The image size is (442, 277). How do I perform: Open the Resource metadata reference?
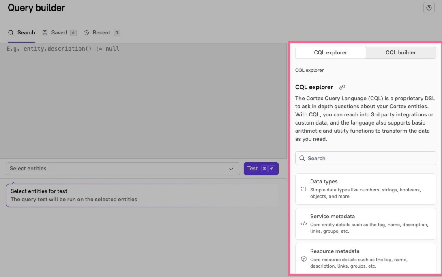pyautogui.click(x=365, y=258)
